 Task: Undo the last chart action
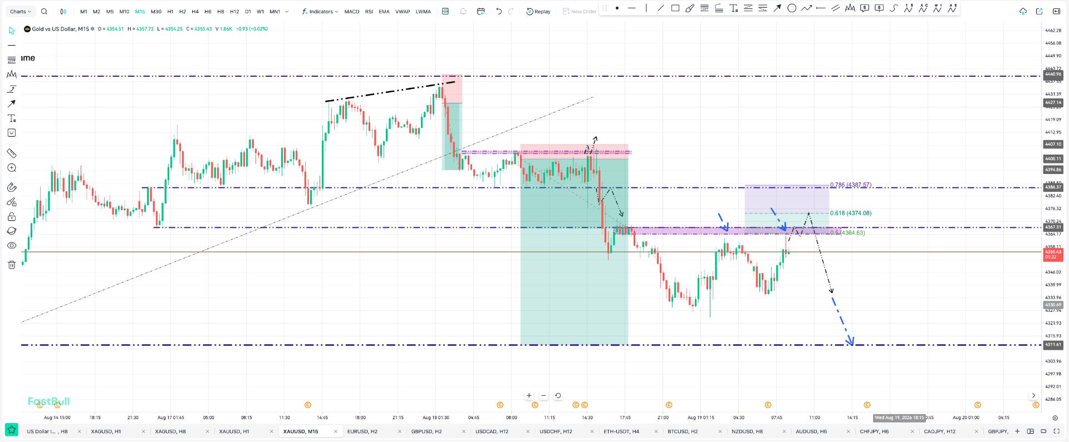(x=499, y=11)
